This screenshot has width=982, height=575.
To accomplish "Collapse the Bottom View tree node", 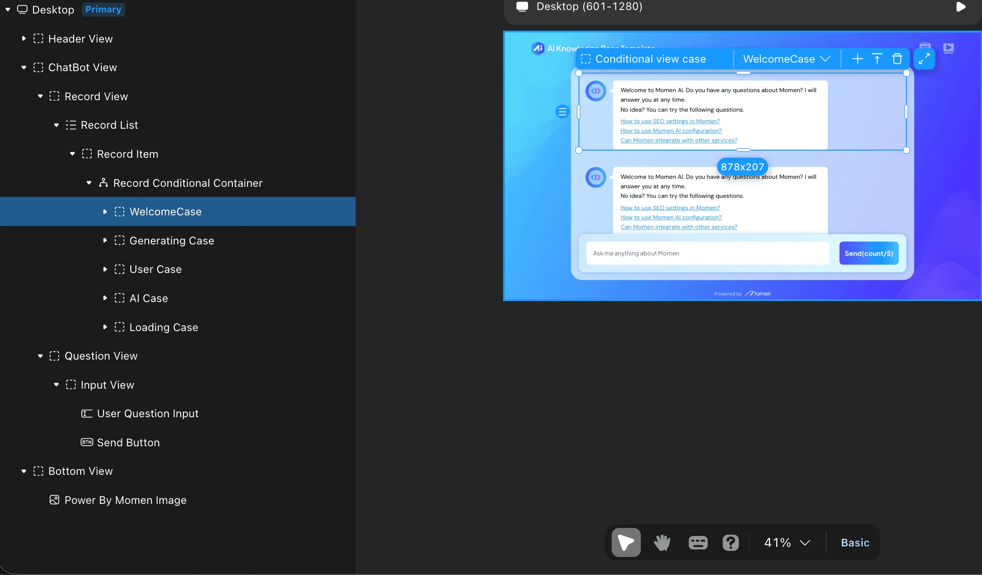I will 24,471.
